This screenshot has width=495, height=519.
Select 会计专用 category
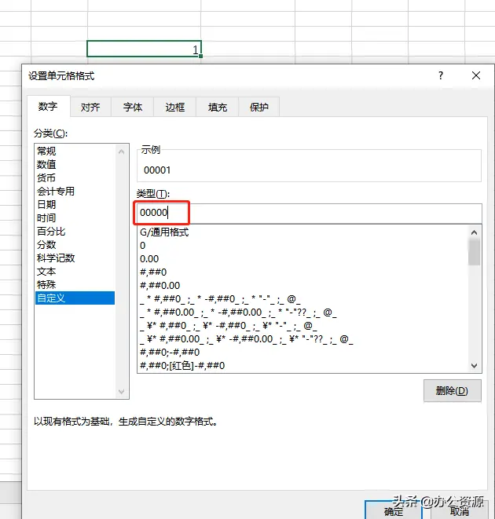point(75,192)
